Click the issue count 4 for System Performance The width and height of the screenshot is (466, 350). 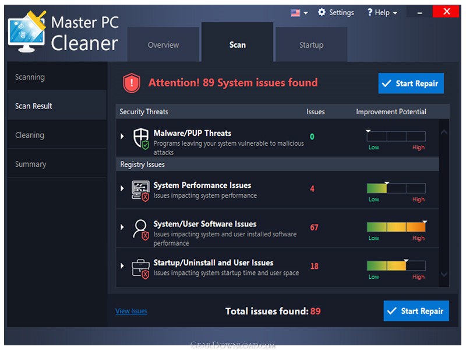coord(312,188)
